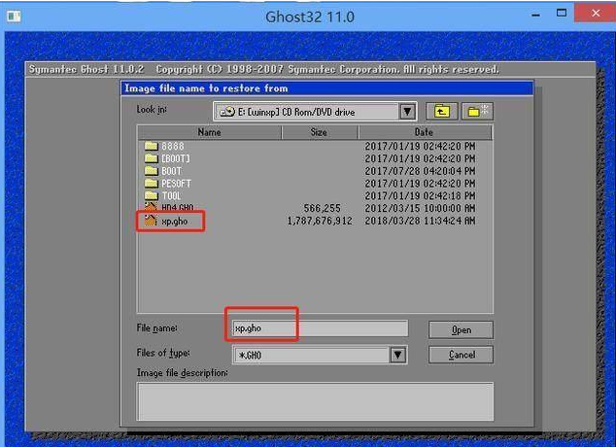The image size is (616, 447).
Task: Click the Ghost32 window title bar icon
Action: [14, 17]
